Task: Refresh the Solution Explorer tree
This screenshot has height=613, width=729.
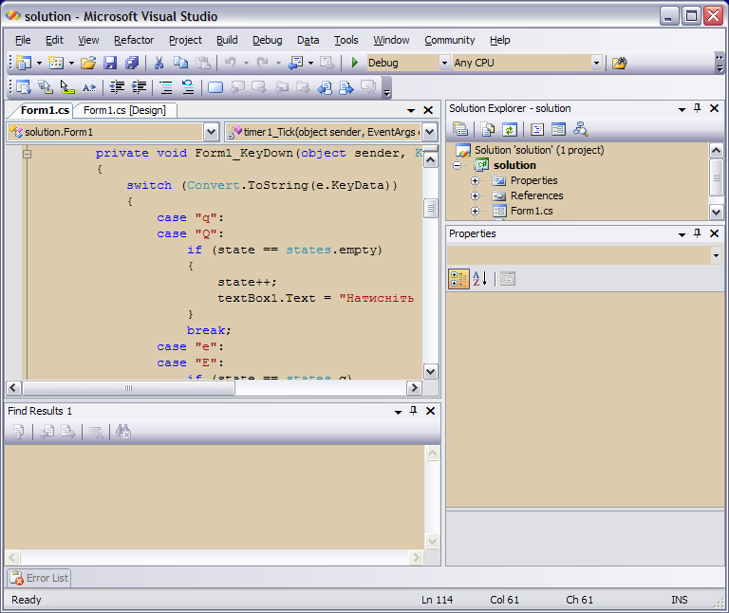Action: tap(510, 129)
